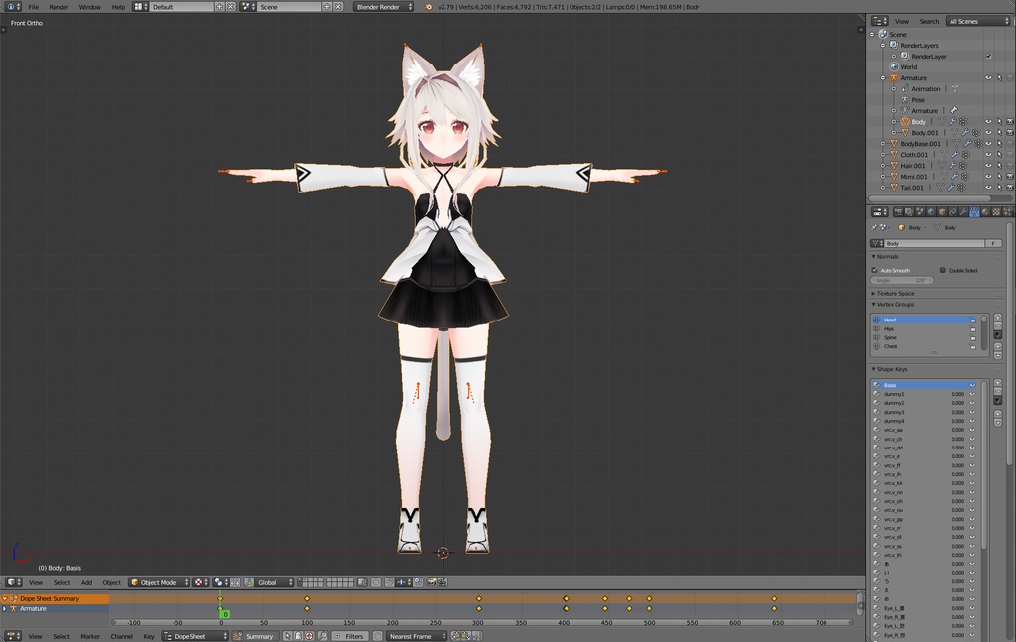
Task: Enable the Double Sided checkbox
Action: [x=943, y=270]
